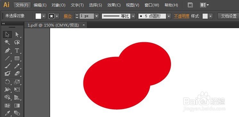Select the Eyedropper tool
The width and height of the screenshot is (239, 117).
(x=7, y=113)
